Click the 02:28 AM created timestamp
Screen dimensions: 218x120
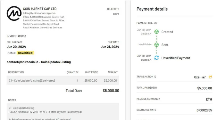146,34
